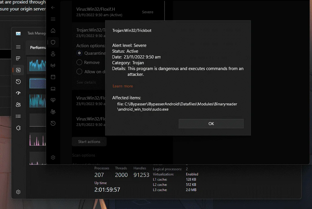Select the Trojan:Win32 threat entry
This screenshot has height=209, width=312.
click(x=91, y=33)
